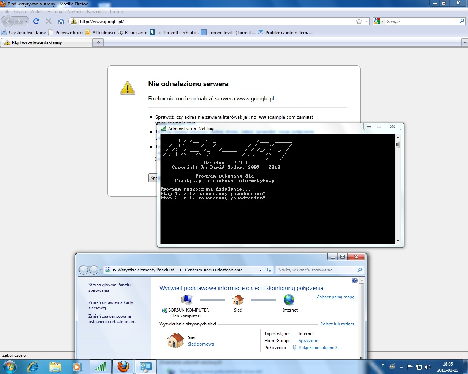Screen dimensions: 468x374
Task: Click the volume speaker tray icon
Action: coord(427,367)
